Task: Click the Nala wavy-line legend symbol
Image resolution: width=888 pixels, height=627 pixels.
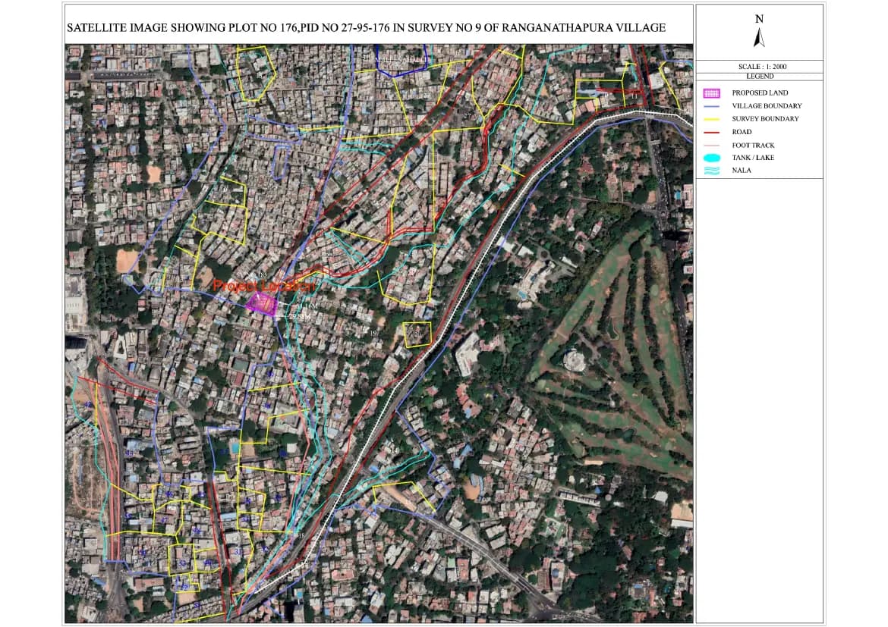Action: [x=711, y=171]
